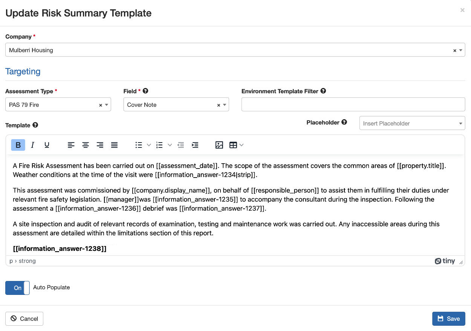The width and height of the screenshot is (471, 331).
Task: Insert a bulleted list
Action: 139,145
